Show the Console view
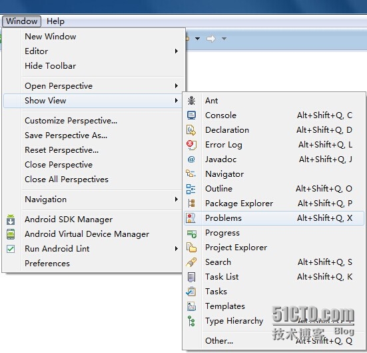 point(274,115)
